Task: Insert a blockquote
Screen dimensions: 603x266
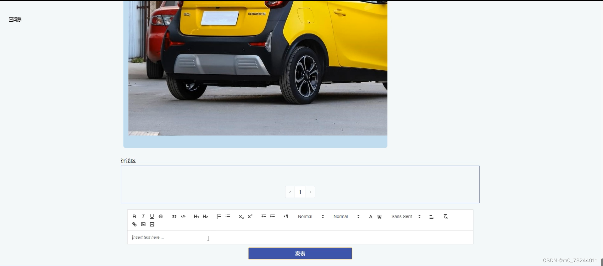Action: [x=174, y=216]
